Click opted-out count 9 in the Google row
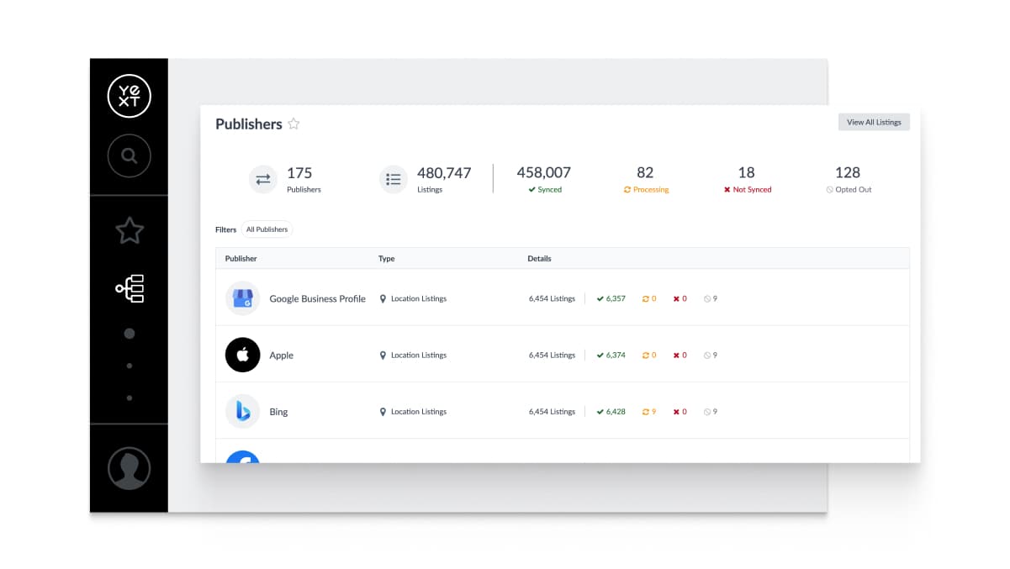Viewport: 1010px width, 569px height. 711,298
